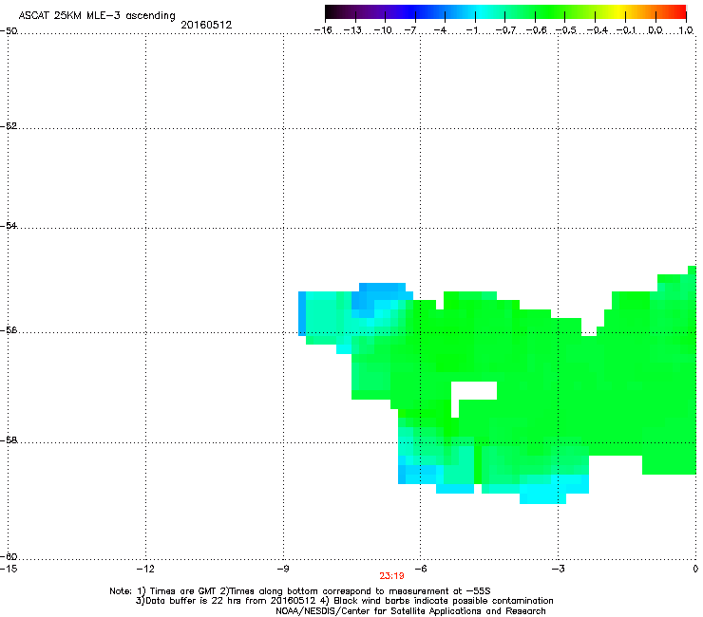Click the color scale label -4

[440, 30]
